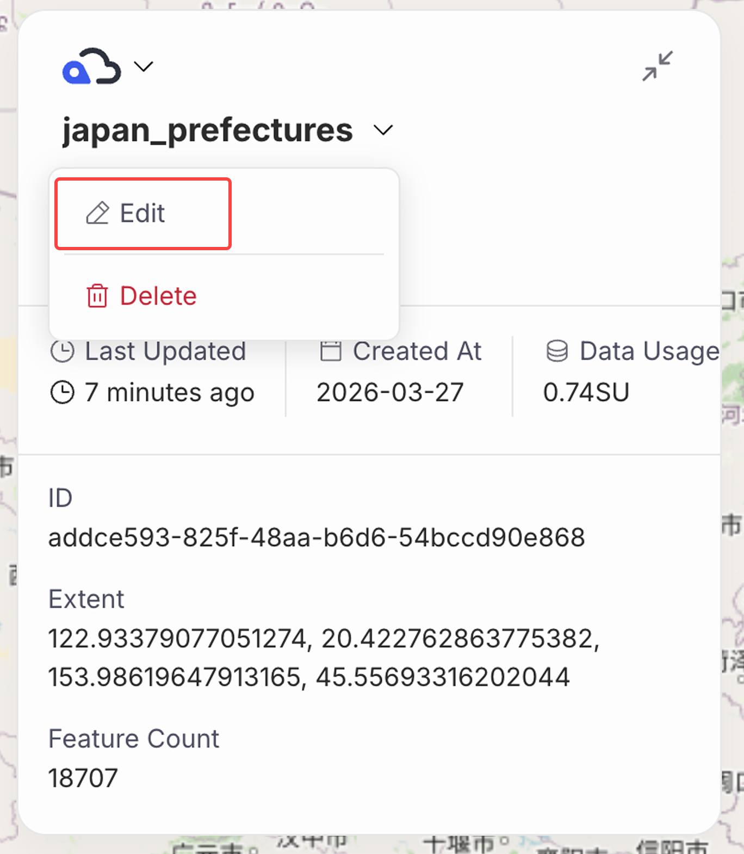
Task: Choose Edit from the dataset menu
Action: (143, 213)
